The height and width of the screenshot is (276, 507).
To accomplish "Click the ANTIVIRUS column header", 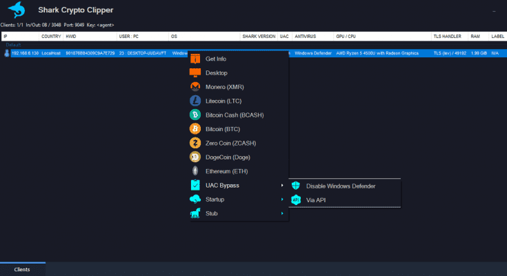I will click(306, 36).
